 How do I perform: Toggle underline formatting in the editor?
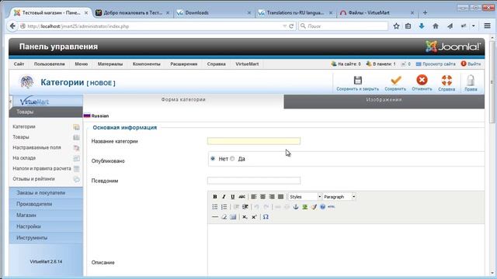click(233, 197)
